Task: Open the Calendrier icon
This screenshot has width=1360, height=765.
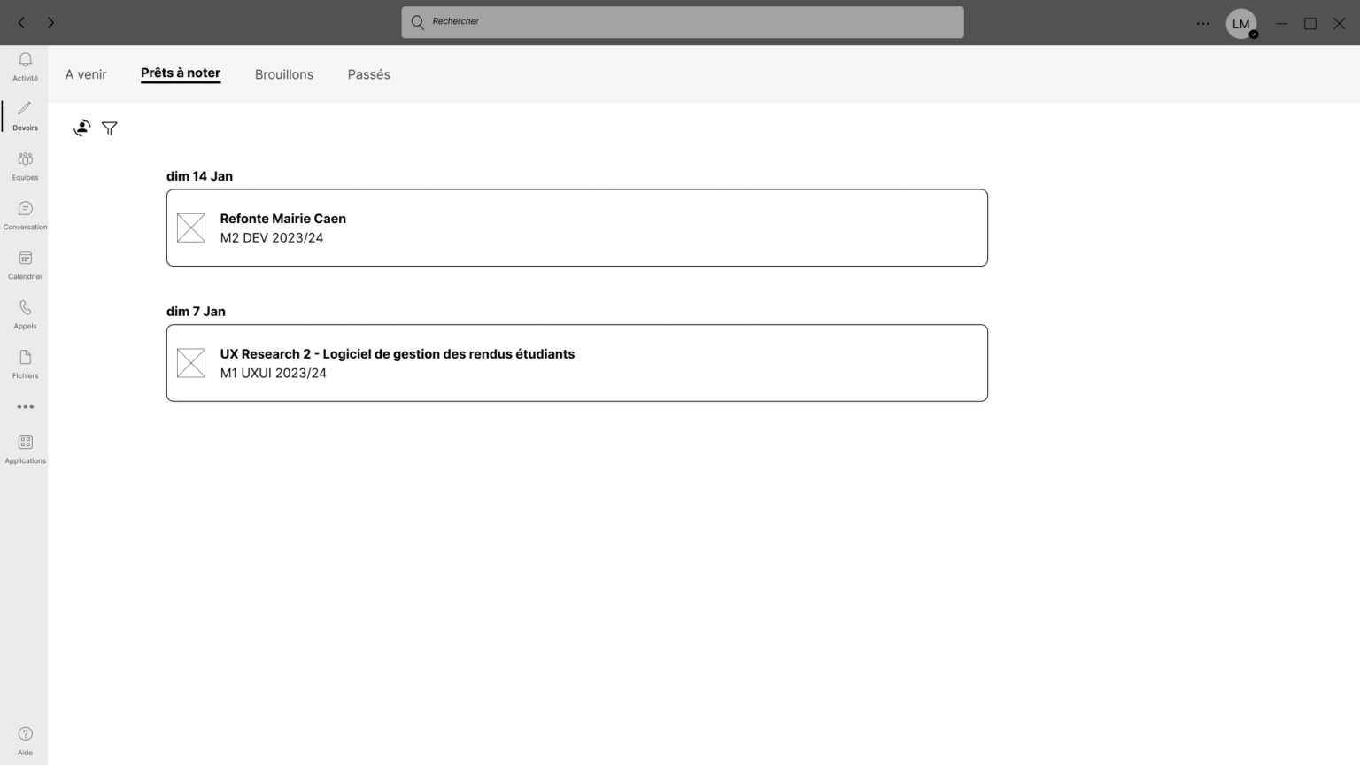Action: (x=25, y=259)
